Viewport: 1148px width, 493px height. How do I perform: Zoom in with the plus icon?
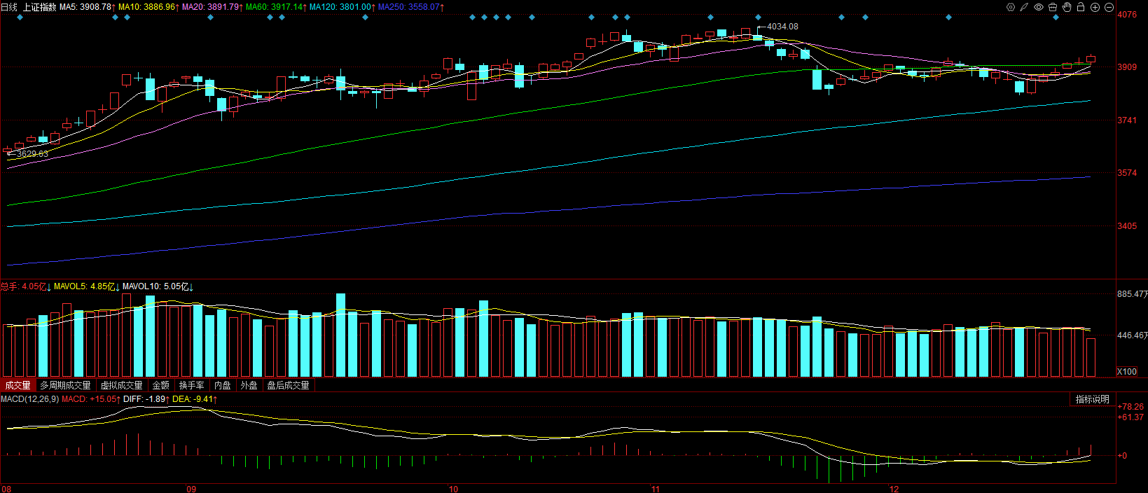pos(1095,7)
